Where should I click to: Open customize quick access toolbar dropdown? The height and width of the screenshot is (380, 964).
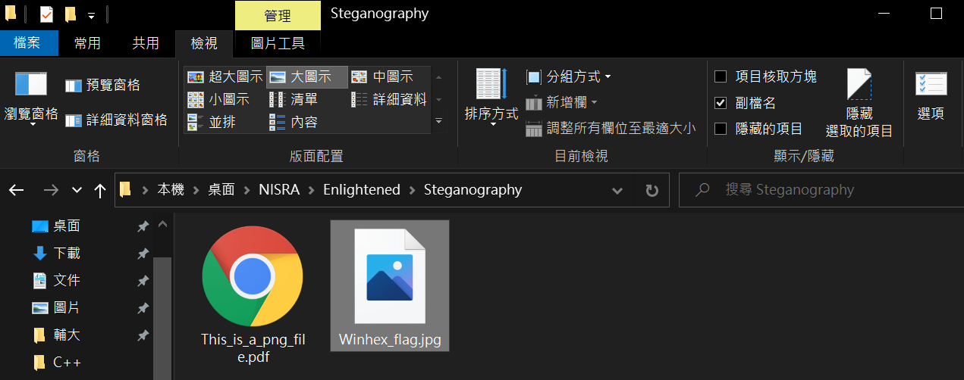pos(91,15)
